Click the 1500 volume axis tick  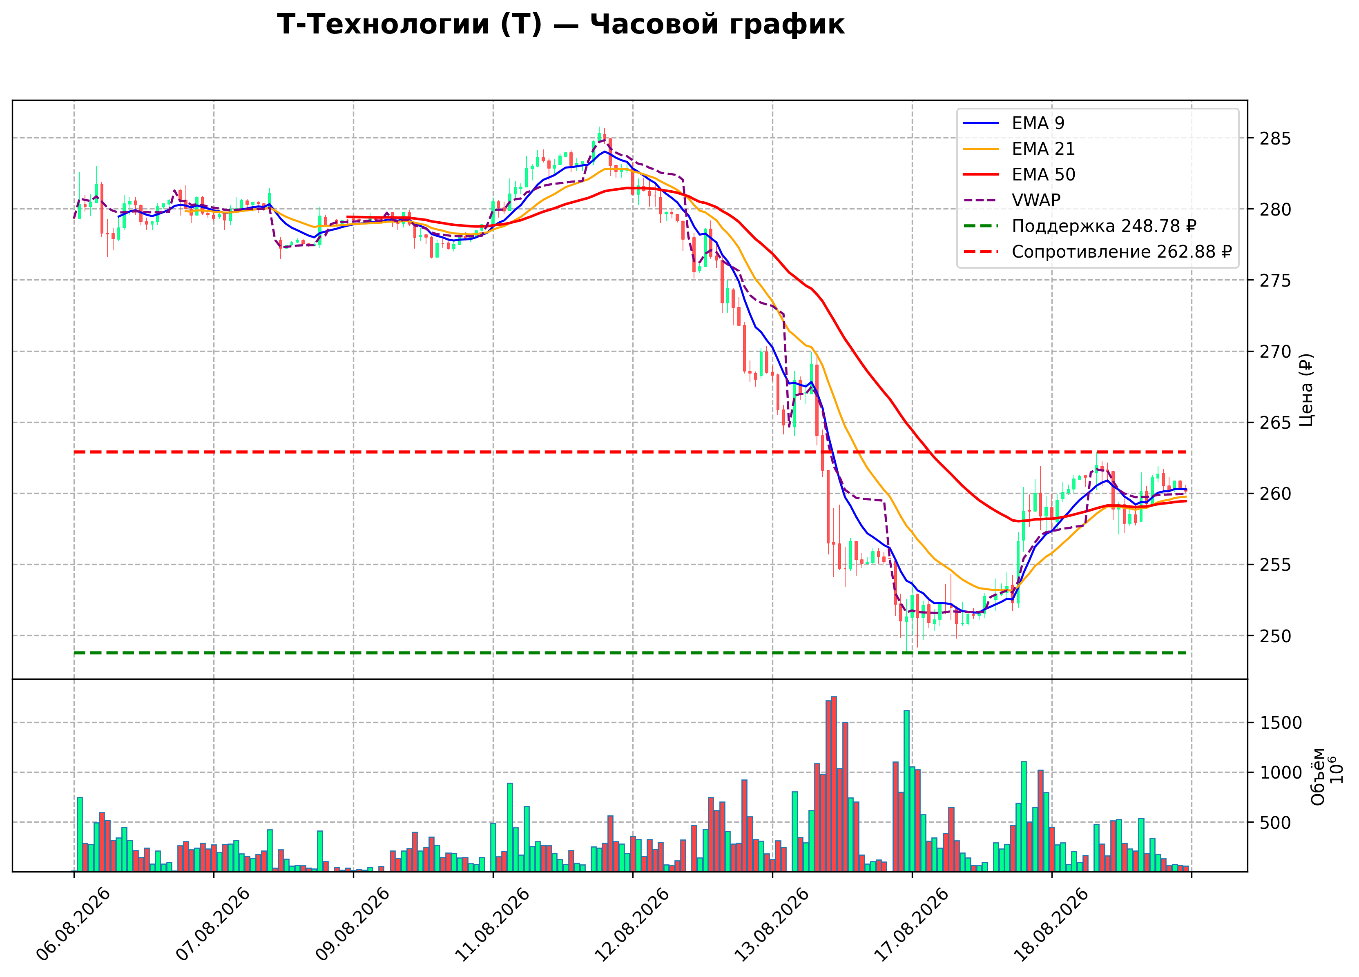tap(1281, 723)
